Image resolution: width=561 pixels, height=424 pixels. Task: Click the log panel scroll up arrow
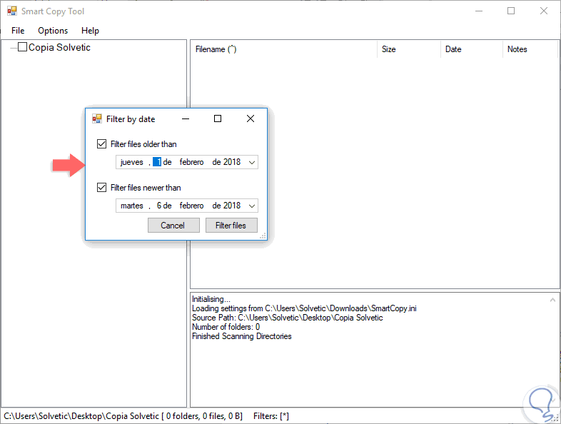tap(552, 300)
